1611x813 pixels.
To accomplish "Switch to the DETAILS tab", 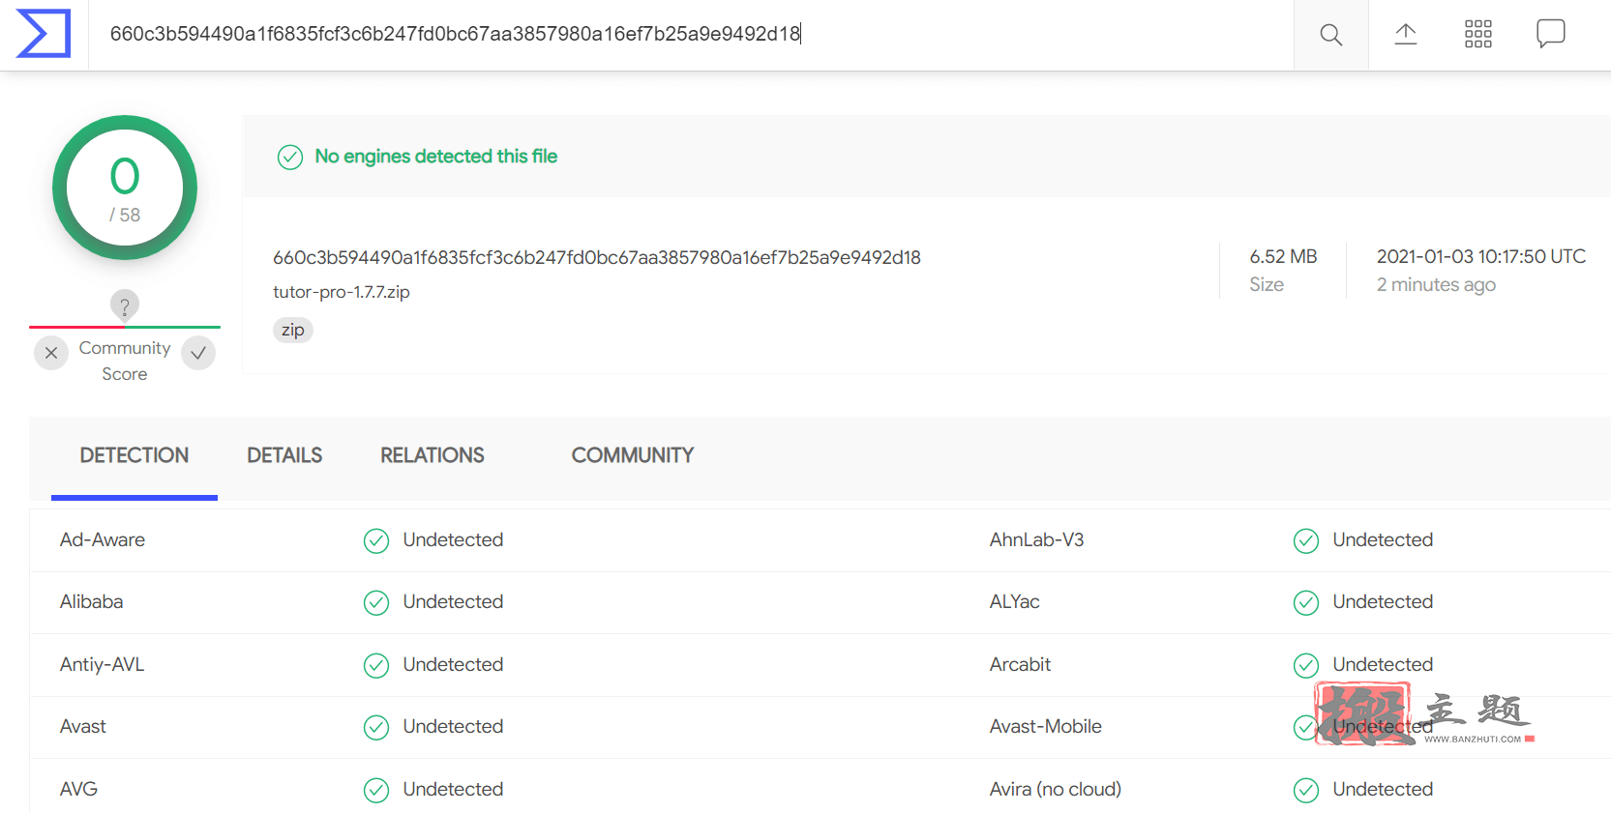I will pos(284,455).
